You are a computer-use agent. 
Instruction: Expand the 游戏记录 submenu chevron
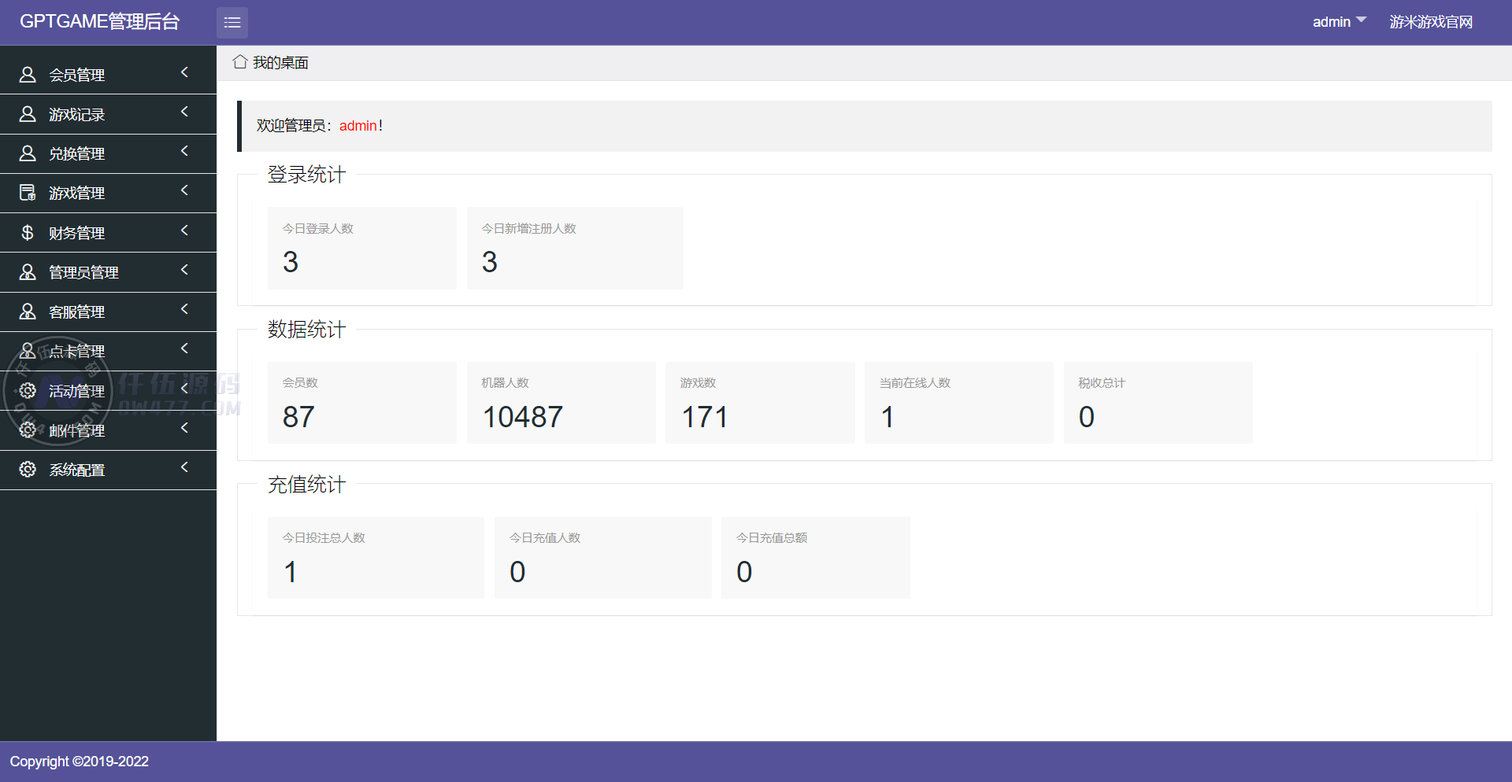pos(184,112)
